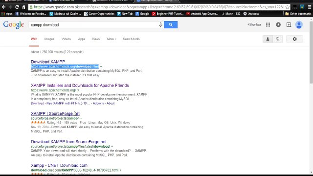
Task: Click the Google logo
Action: click(x=14, y=25)
